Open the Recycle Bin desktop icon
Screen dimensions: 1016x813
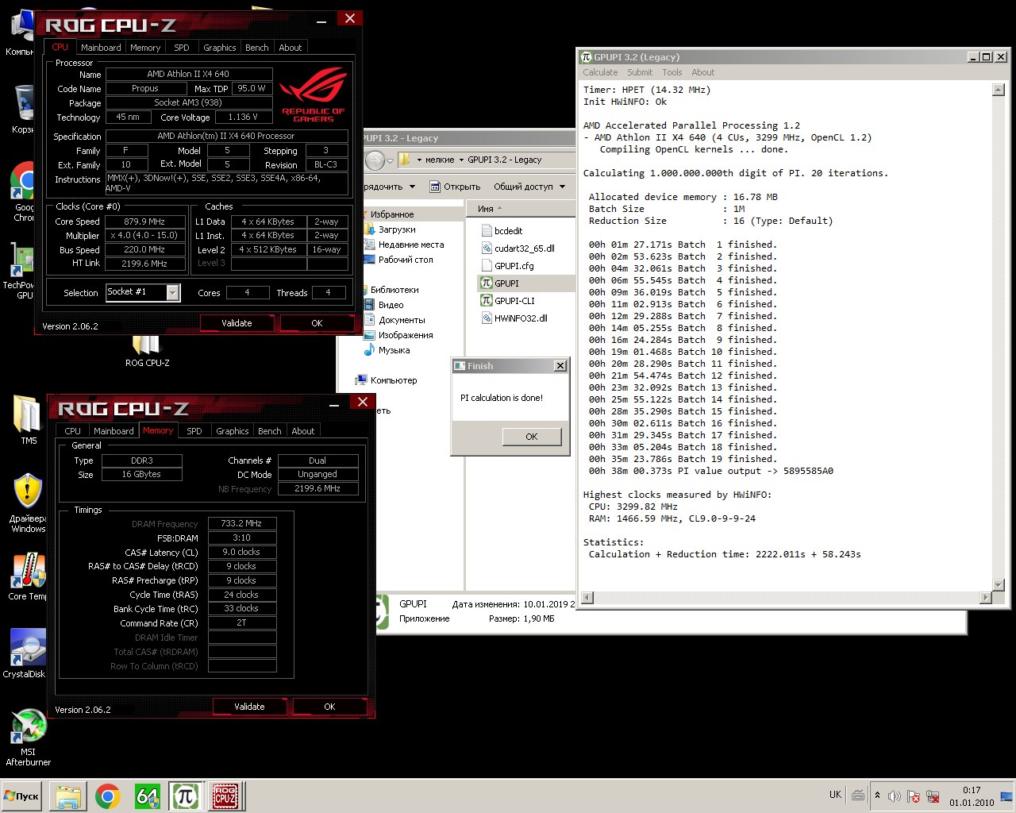[x=24, y=110]
